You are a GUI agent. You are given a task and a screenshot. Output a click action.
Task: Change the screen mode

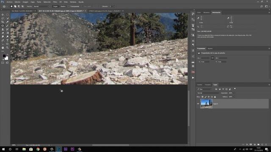[7, 63]
